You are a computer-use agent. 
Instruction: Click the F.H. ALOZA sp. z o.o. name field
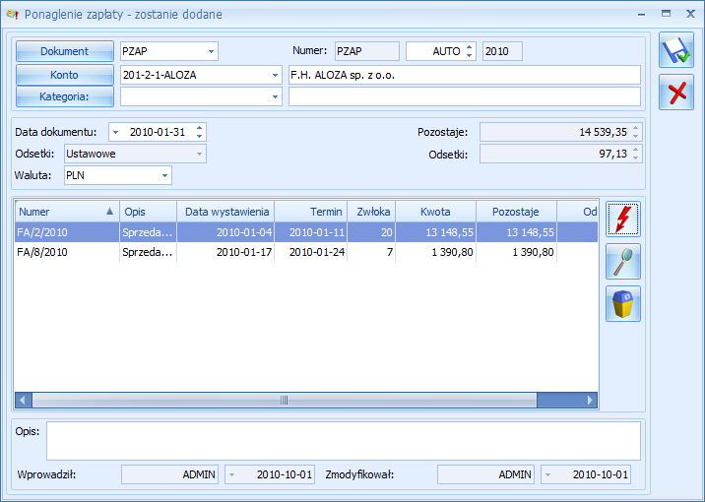pyautogui.click(x=465, y=75)
